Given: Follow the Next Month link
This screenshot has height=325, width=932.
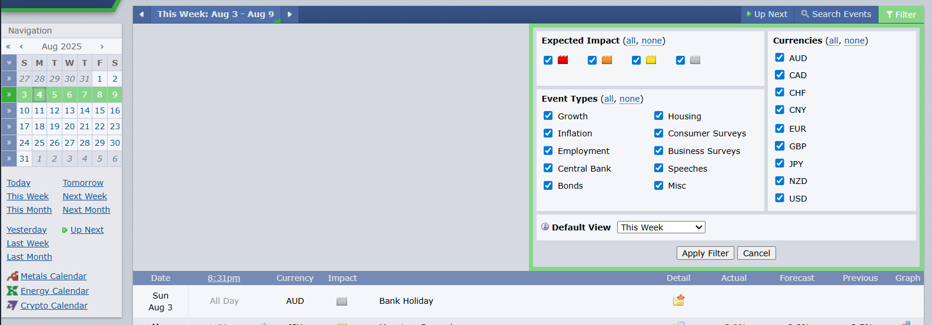Looking at the screenshot, I should point(86,210).
